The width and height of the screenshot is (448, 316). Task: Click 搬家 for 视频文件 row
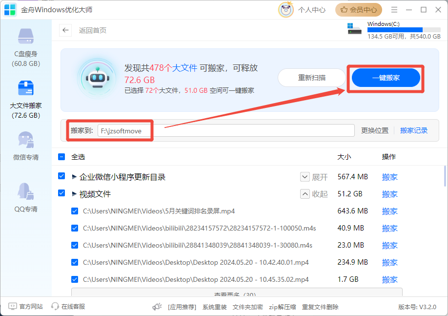point(390,194)
